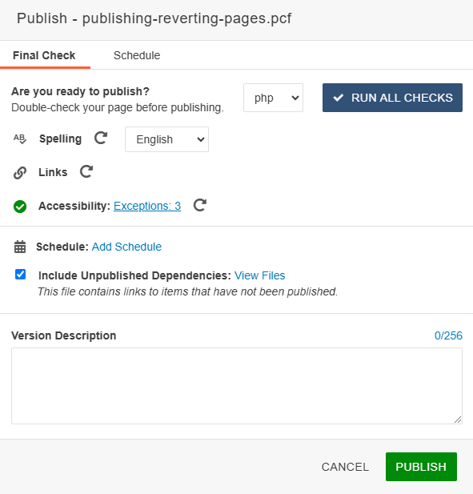Click the green Accessibility passed checkmark icon
Viewport: 473px width, 494px height.
[20, 207]
